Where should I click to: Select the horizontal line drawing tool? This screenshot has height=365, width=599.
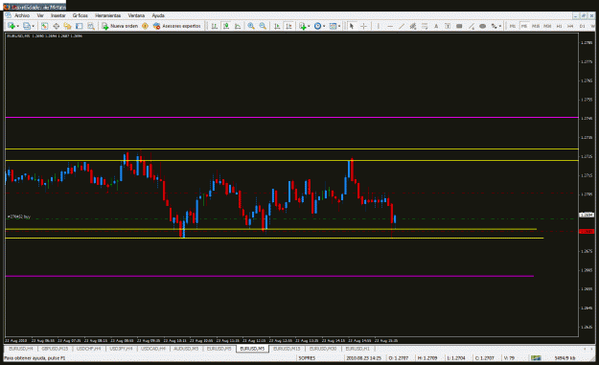point(390,26)
